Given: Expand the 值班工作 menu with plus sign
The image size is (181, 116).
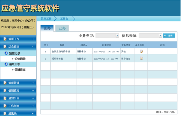Looking at the screenshot, I should point(33,39).
